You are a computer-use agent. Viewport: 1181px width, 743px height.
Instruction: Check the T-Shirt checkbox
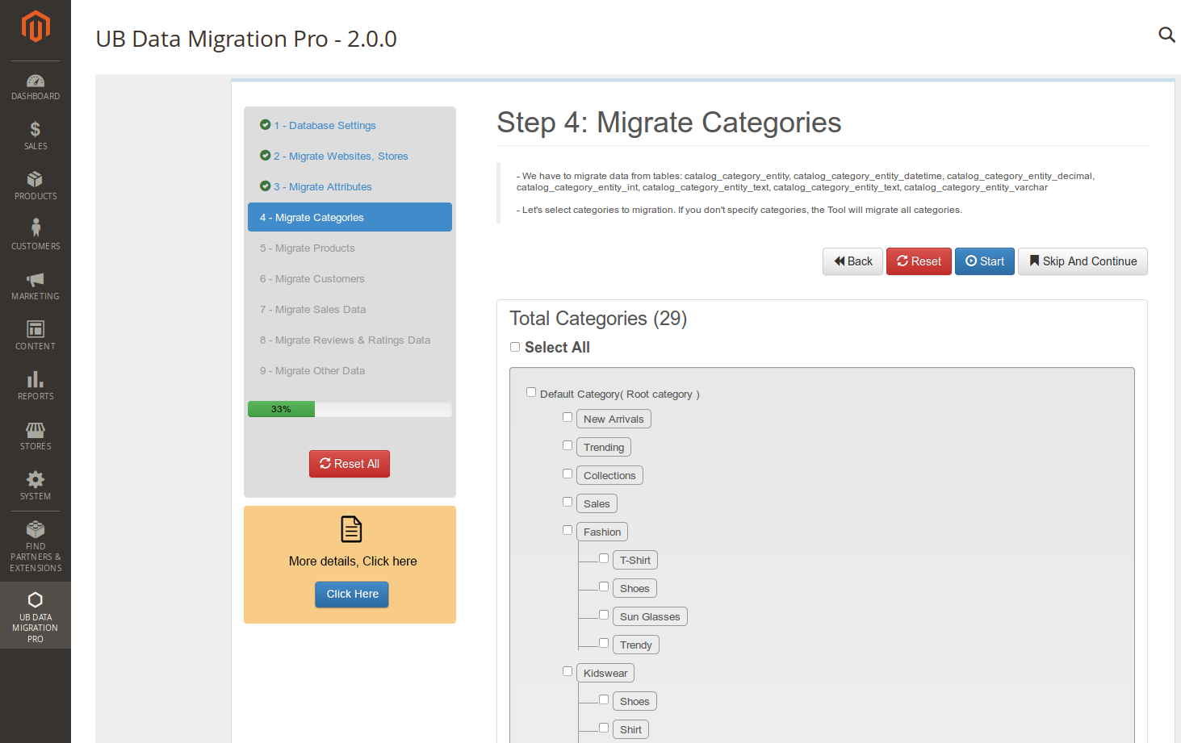click(x=604, y=558)
